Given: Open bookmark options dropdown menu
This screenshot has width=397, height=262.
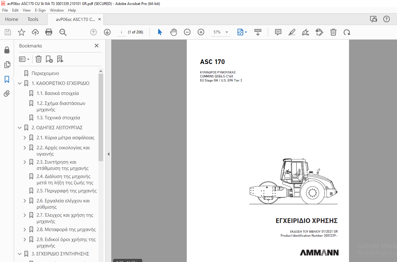Looking at the screenshot, I should coord(24,59).
